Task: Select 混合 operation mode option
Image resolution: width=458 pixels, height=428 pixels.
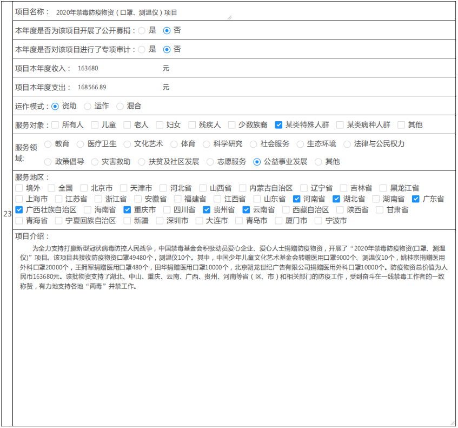Action: 120,106
